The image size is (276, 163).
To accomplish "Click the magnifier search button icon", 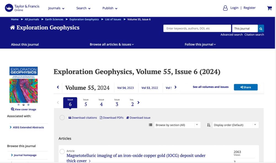I will pyautogui.click(x=261, y=28).
